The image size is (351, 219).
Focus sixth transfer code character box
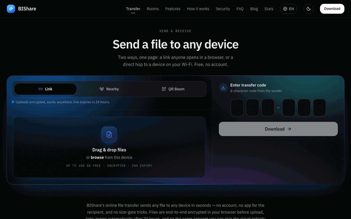(x=319, y=108)
